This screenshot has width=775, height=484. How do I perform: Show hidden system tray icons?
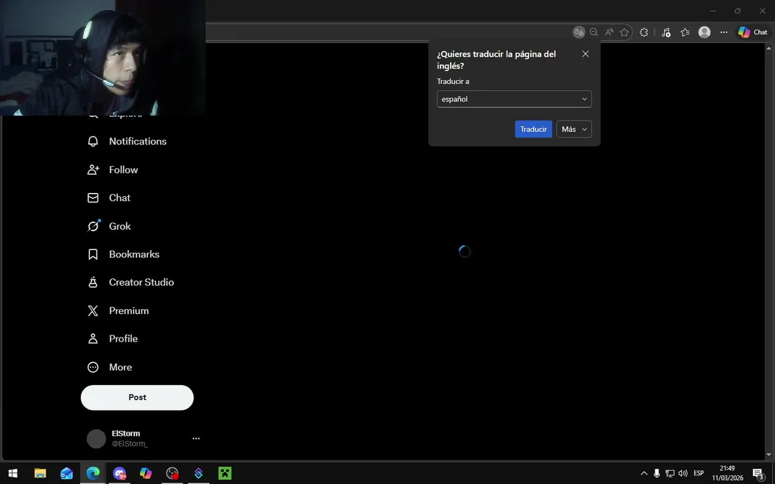(644, 473)
